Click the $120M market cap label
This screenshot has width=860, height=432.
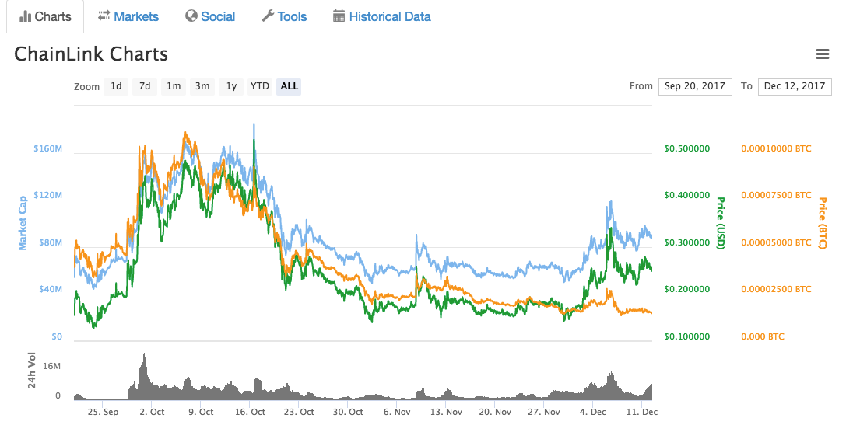47,196
